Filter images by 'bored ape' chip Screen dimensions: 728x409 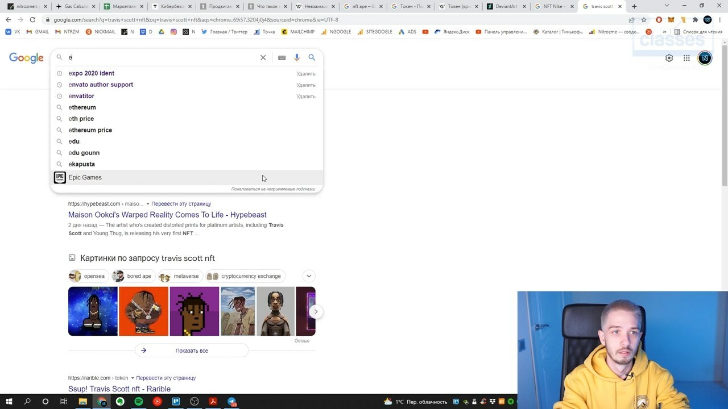[x=133, y=276]
